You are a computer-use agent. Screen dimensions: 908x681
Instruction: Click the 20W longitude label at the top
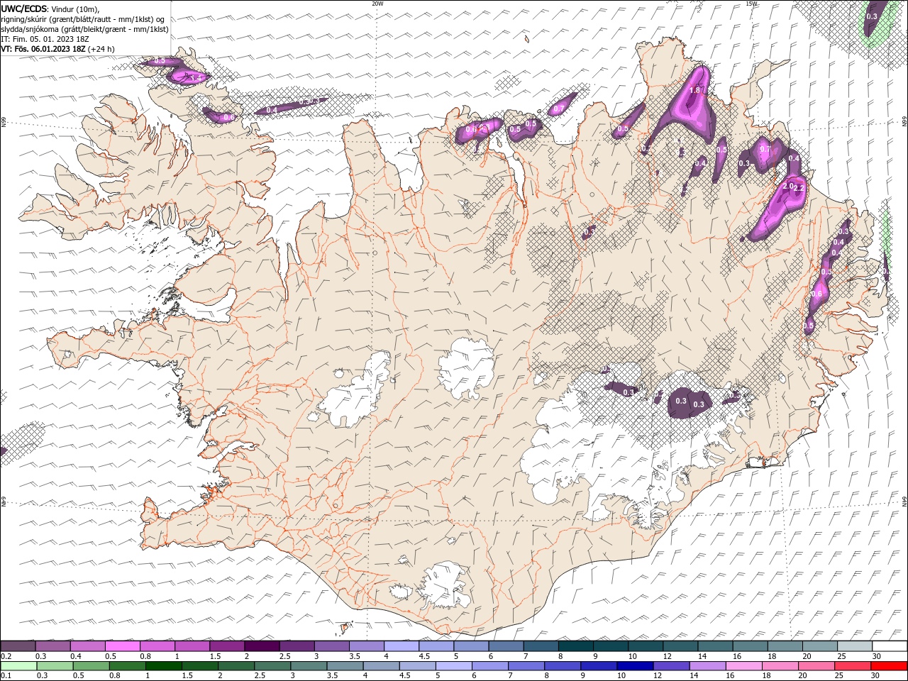[x=377, y=4]
